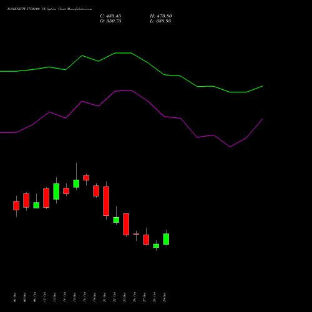
Task: Click the low value L: 338.95
Action: tap(160, 21)
